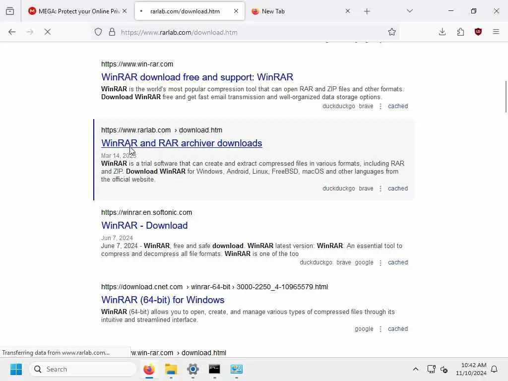Expand more options for softonic result
This screenshot has height=381, width=508.
[x=381, y=263]
